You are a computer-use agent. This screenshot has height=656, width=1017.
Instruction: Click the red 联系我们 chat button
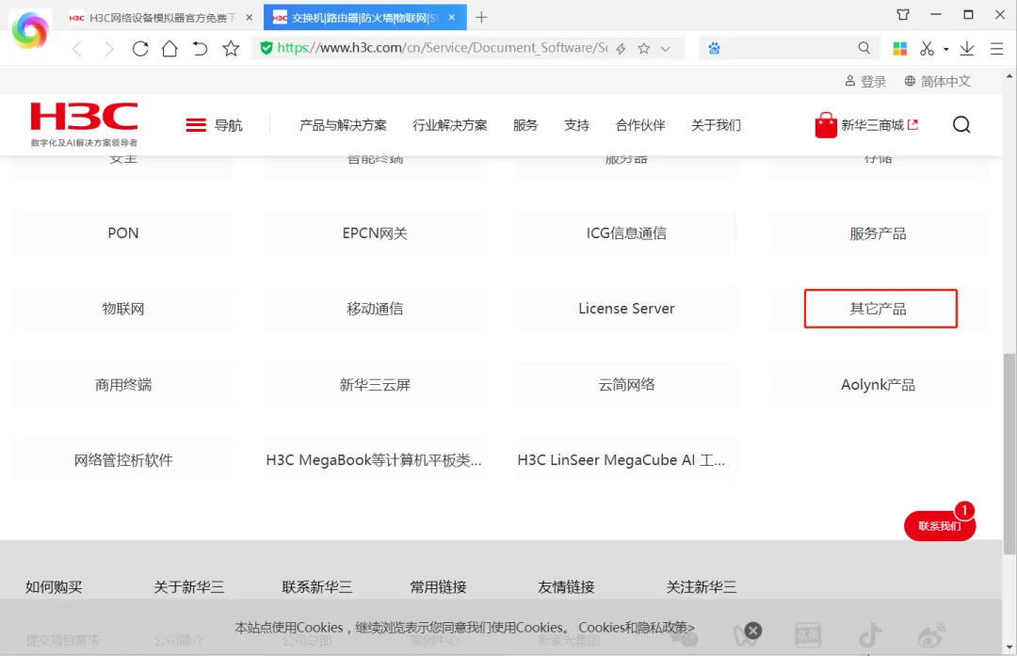pyautogui.click(x=939, y=526)
